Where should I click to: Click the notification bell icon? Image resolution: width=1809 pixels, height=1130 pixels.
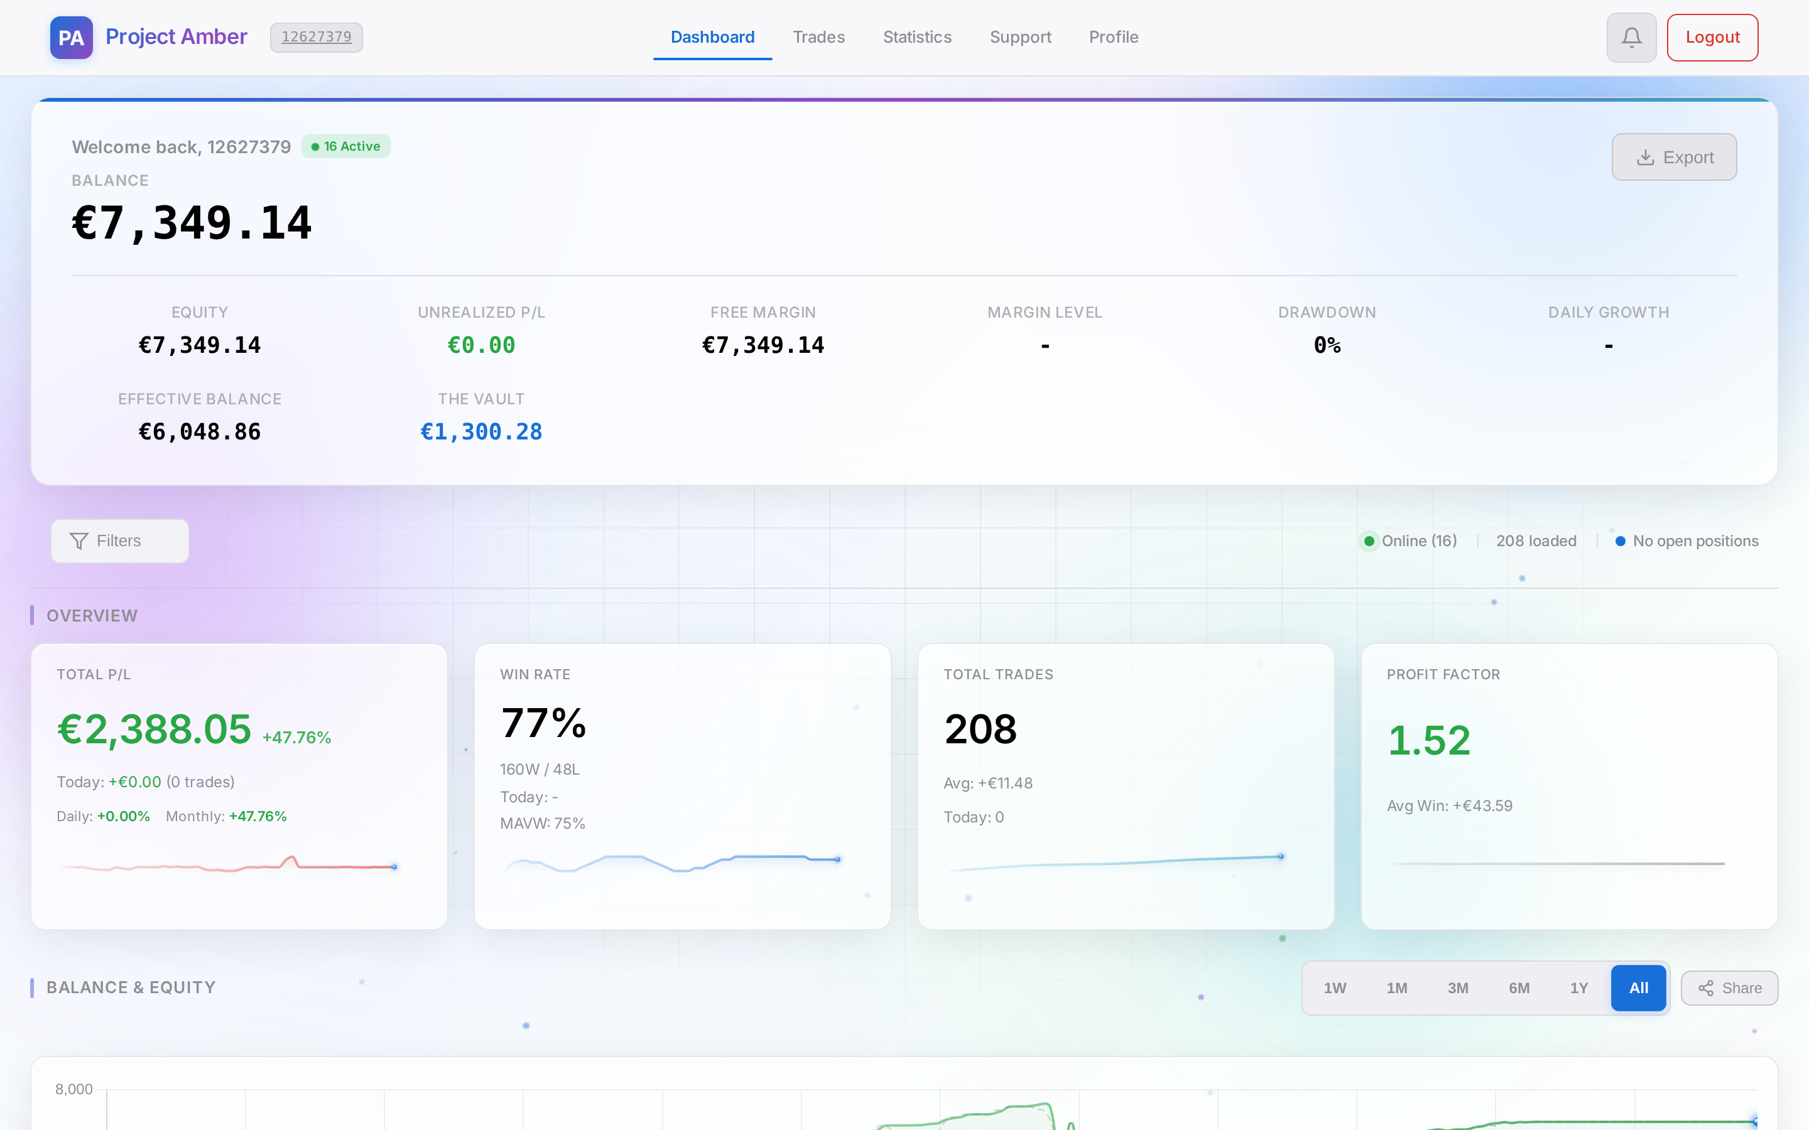pyautogui.click(x=1631, y=36)
